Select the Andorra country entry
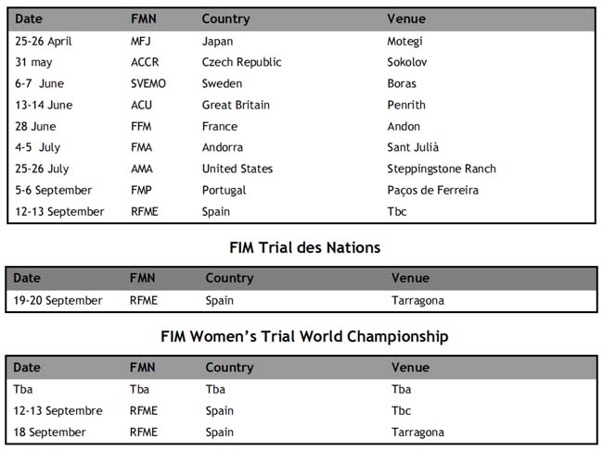 (223, 147)
